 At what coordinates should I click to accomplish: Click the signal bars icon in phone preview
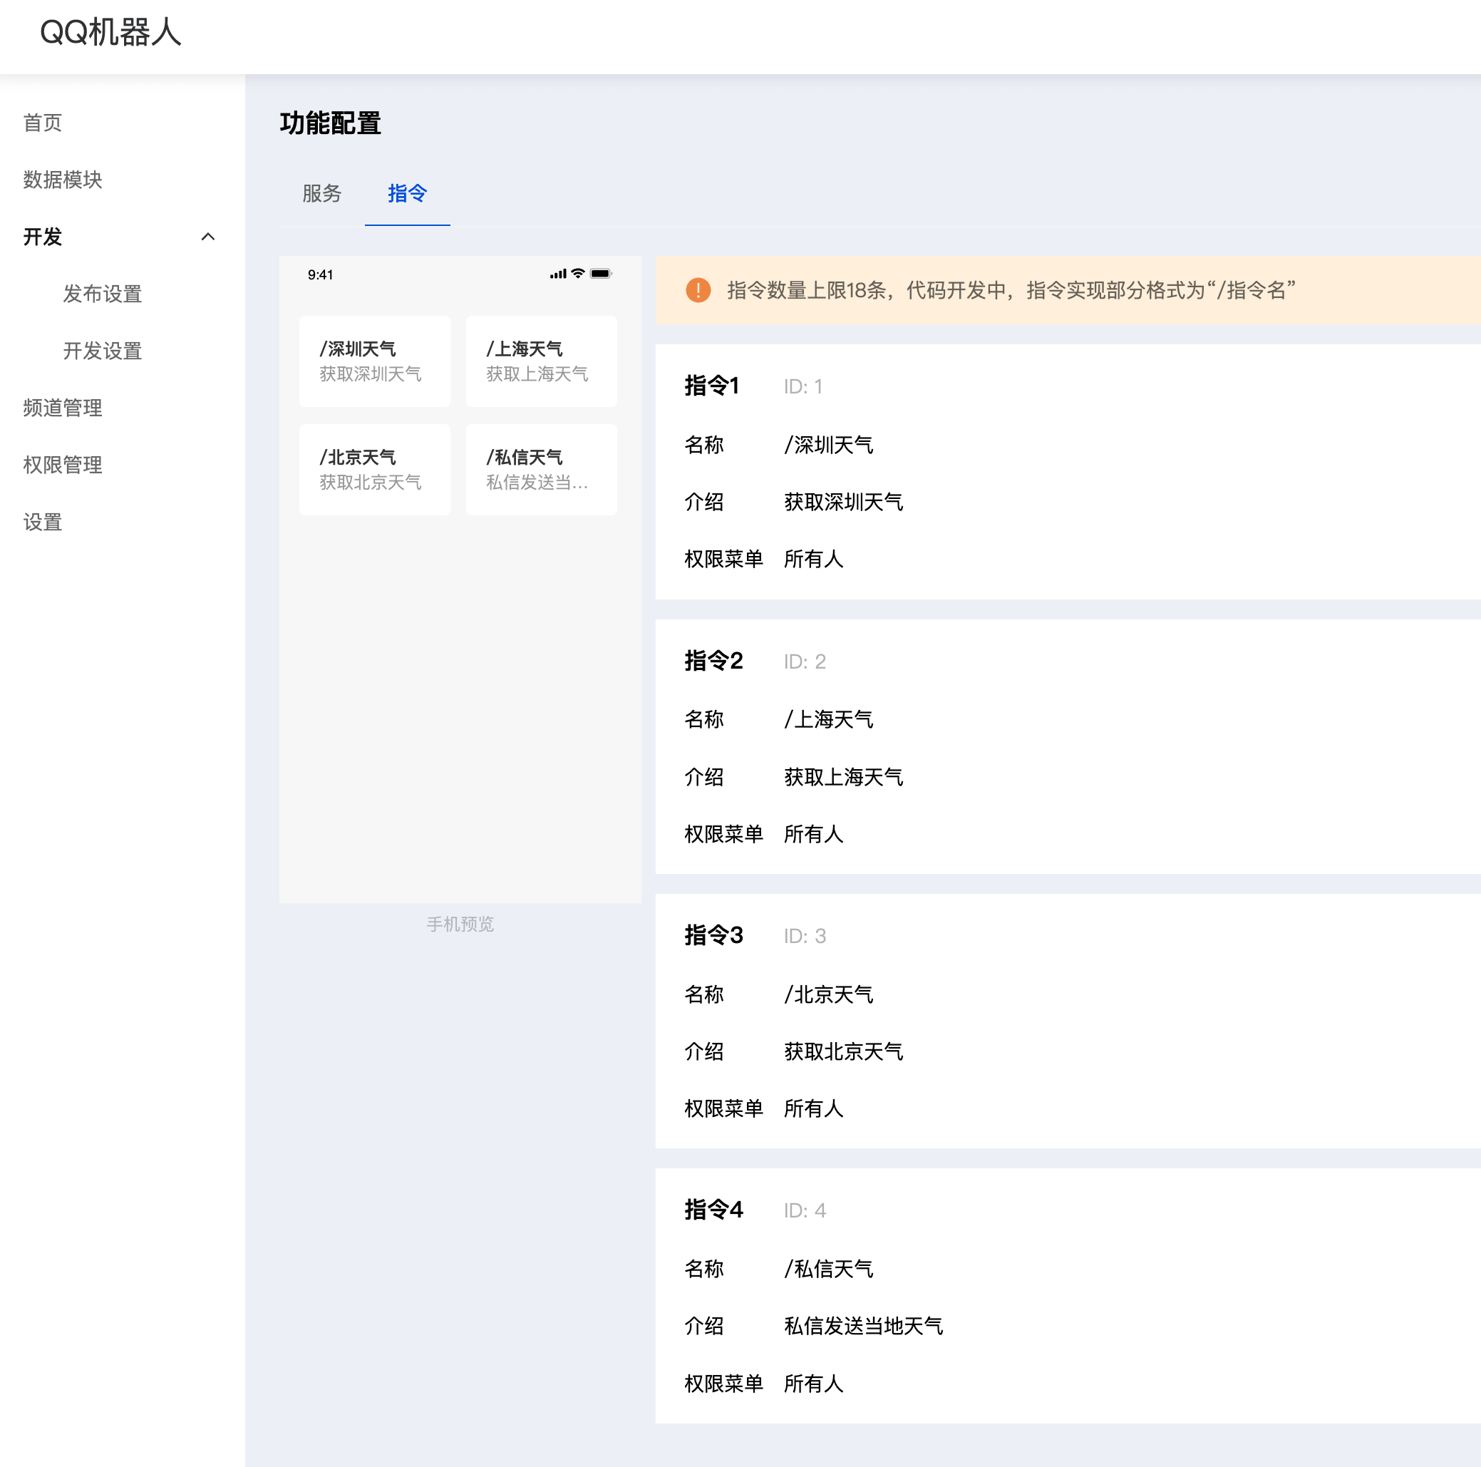pyautogui.click(x=558, y=274)
